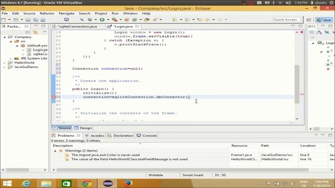The height and width of the screenshot is (188, 335).
Task: Expand the HelloWorld project
Action: click(x=5, y=63)
